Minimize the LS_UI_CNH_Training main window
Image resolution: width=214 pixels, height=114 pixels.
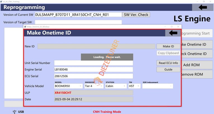(197, 2)
